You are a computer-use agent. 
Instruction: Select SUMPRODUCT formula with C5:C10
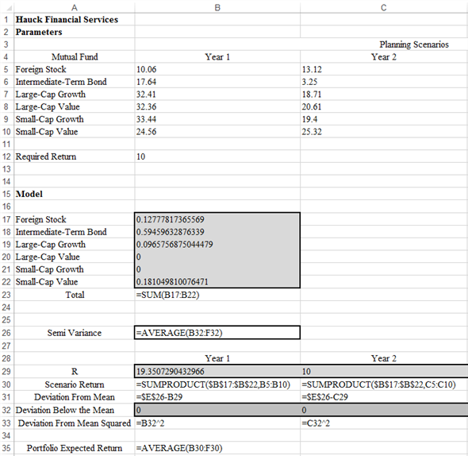tap(384, 385)
